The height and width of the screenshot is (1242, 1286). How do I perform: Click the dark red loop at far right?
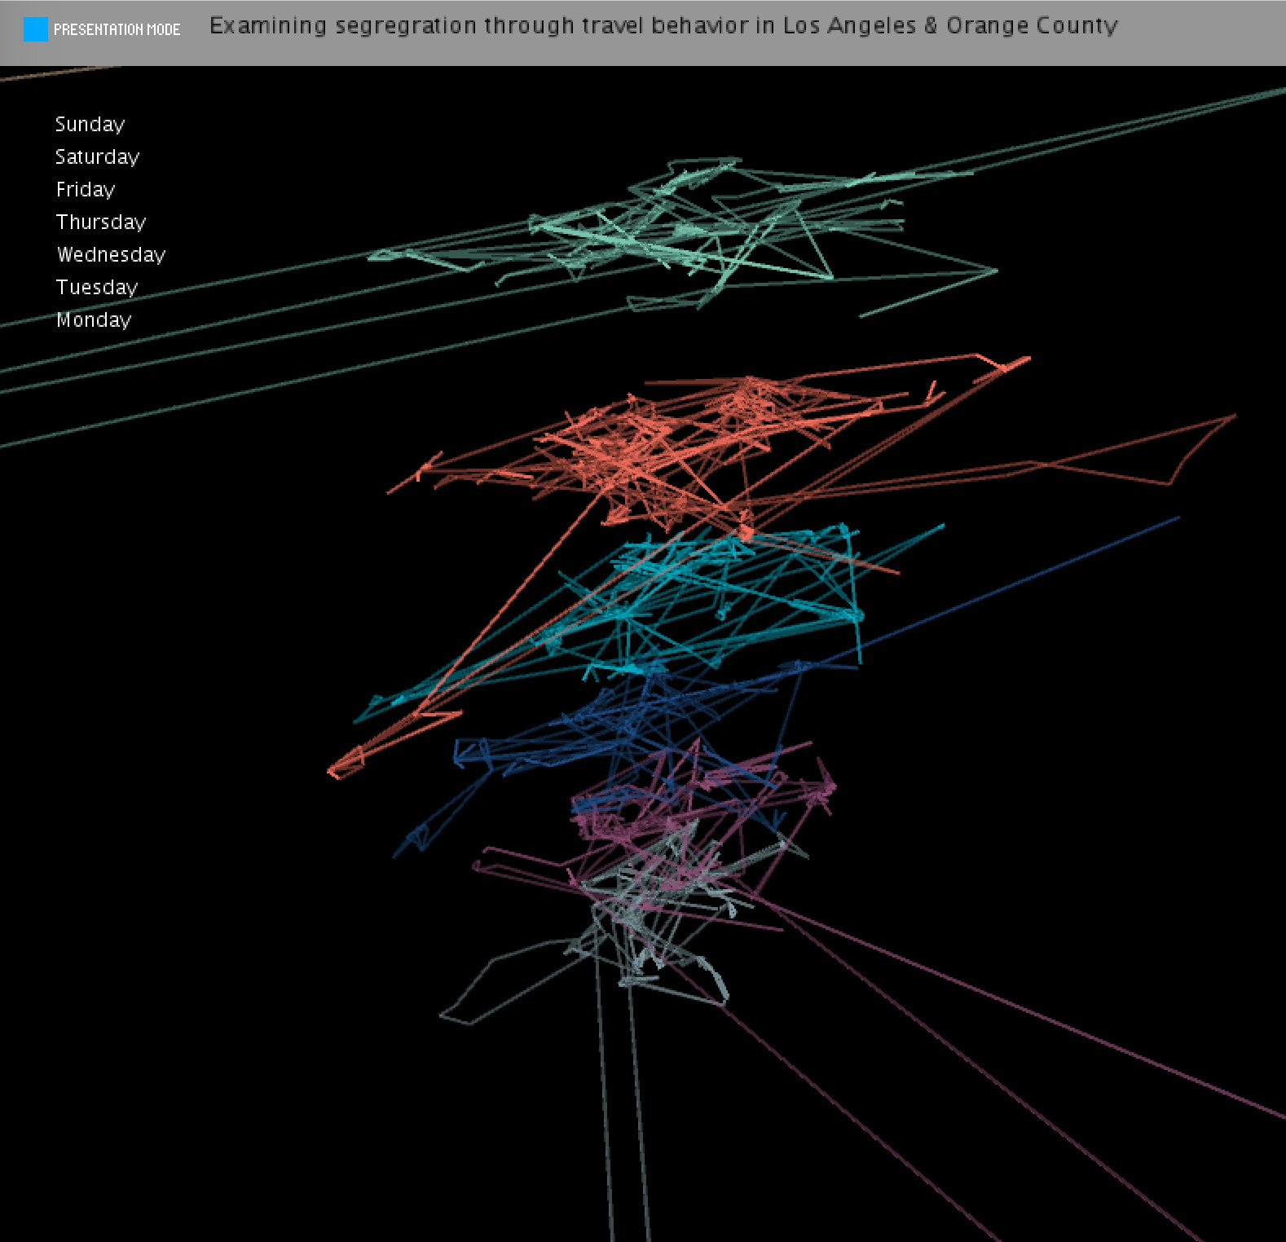coord(1198,448)
